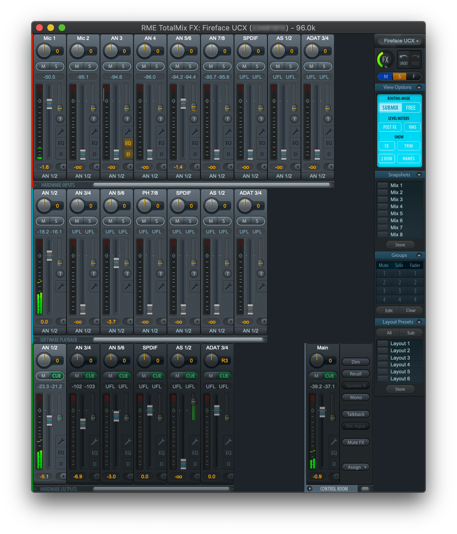The image size is (457, 534).
Task: Enable RMS level meters
Action: tap(412, 127)
